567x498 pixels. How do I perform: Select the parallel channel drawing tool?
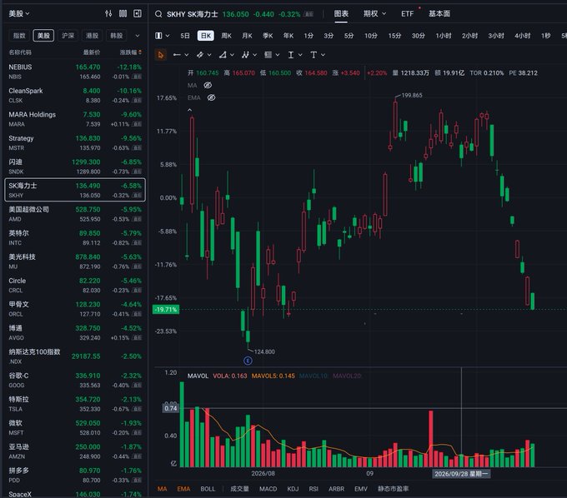point(199,55)
